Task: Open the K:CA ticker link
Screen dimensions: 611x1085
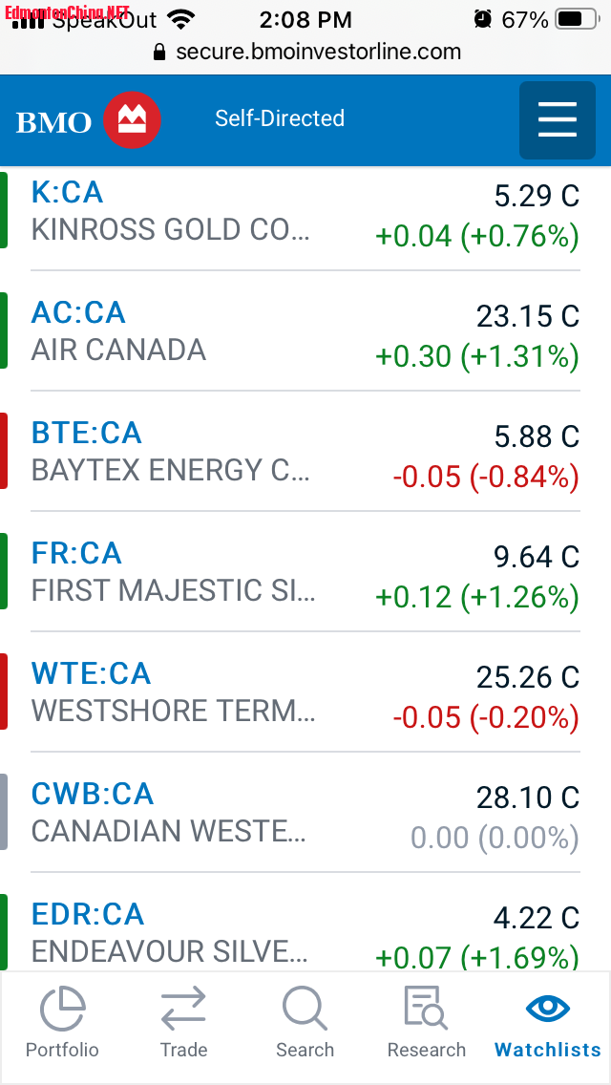Action: coord(67,192)
